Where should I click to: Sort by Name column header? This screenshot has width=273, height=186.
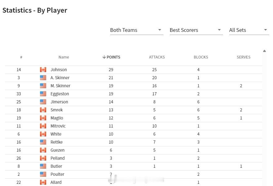[x=64, y=57]
